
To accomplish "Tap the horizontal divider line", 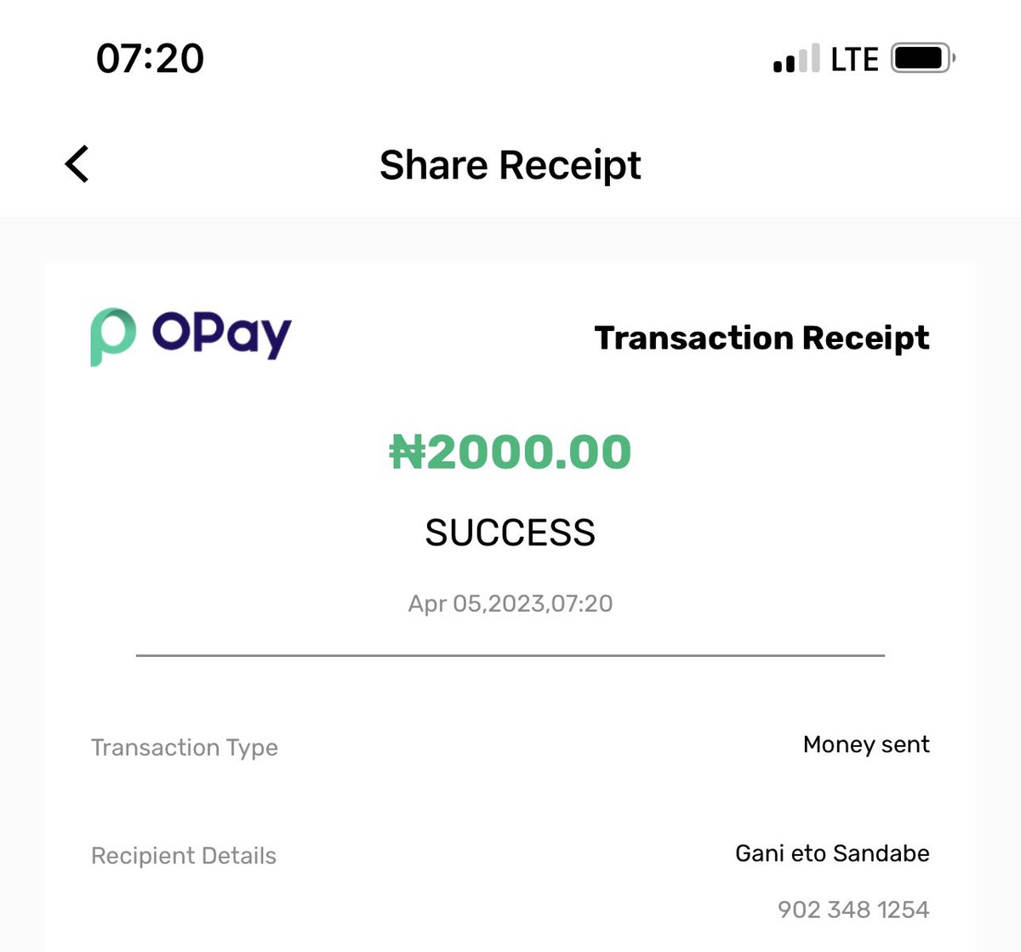I will (x=510, y=656).
